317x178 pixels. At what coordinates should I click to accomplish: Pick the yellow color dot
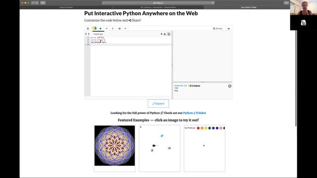tap(206, 128)
